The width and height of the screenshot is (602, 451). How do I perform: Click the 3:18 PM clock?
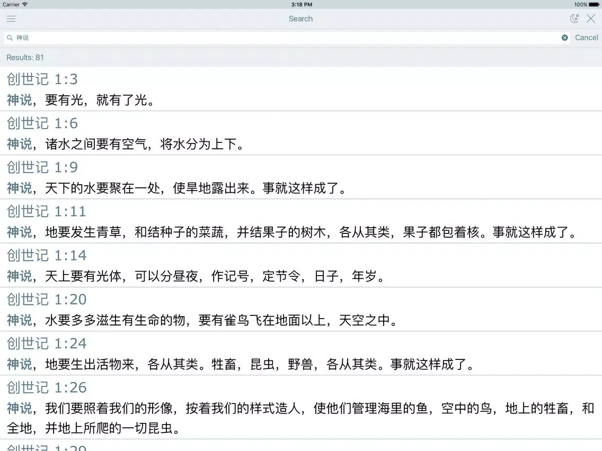[x=302, y=5]
